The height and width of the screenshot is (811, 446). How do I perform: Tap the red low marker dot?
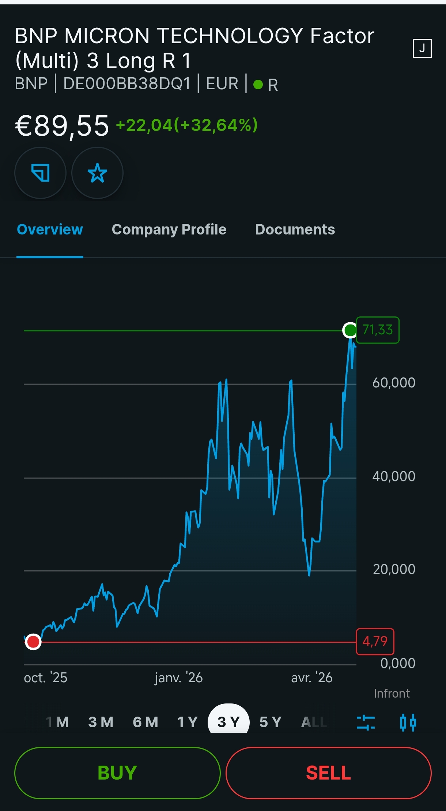coord(33,642)
